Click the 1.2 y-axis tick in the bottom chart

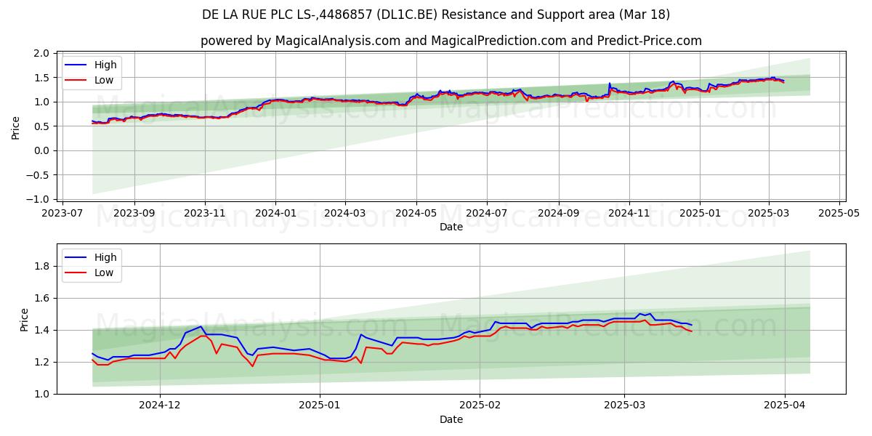[41, 362]
